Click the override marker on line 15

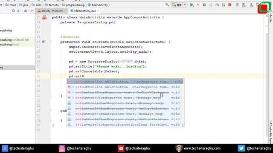click(44, 42)
